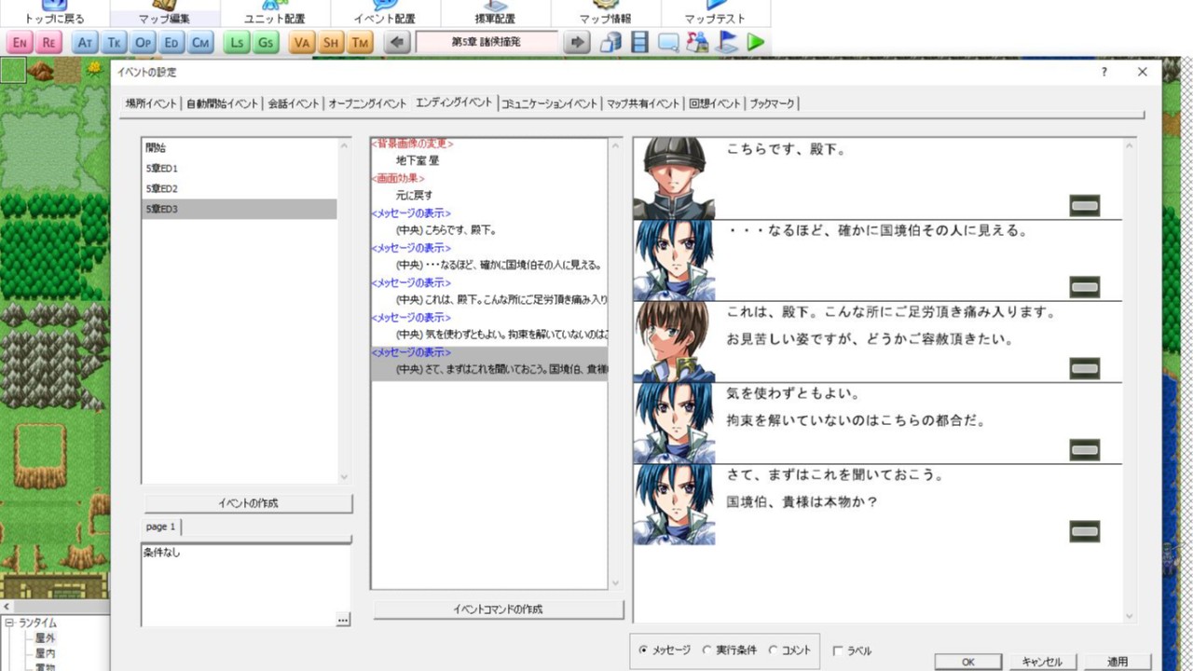1193x671 pixels.
Task: Go to previous map with left arrow
Action: coord(397,43)
